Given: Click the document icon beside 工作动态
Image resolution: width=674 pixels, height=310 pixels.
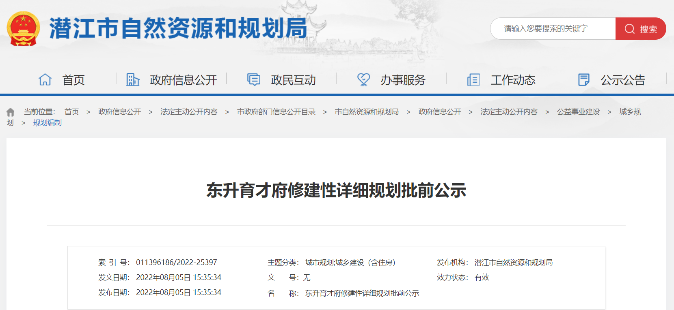Looking at the screenshot, I should (473, 79).
